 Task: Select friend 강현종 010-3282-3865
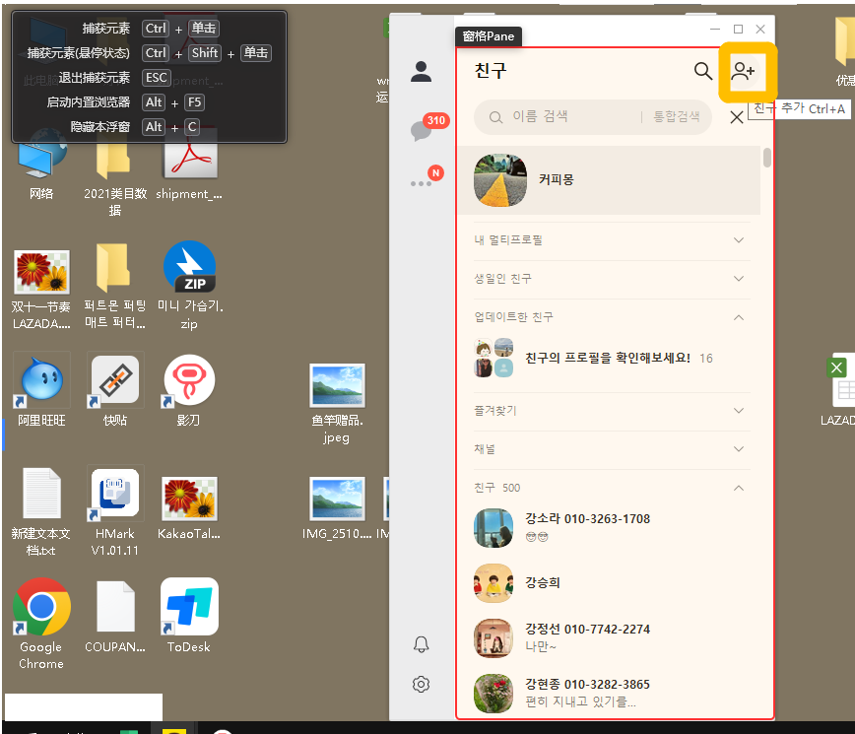609,693
